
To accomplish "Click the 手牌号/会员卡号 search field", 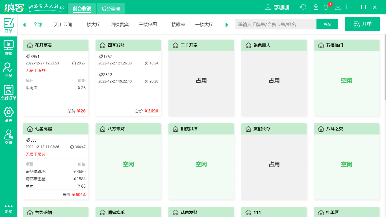I will click(x=276, y=24).
